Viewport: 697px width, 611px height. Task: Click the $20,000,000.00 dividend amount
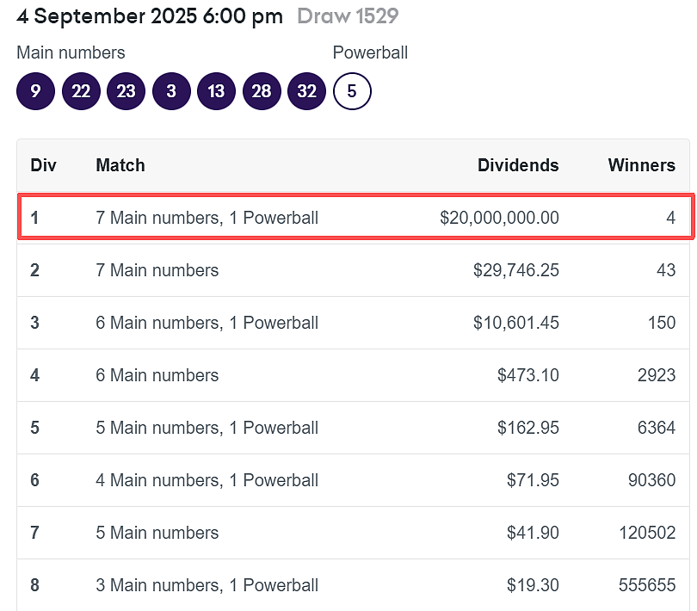(499, 218)
